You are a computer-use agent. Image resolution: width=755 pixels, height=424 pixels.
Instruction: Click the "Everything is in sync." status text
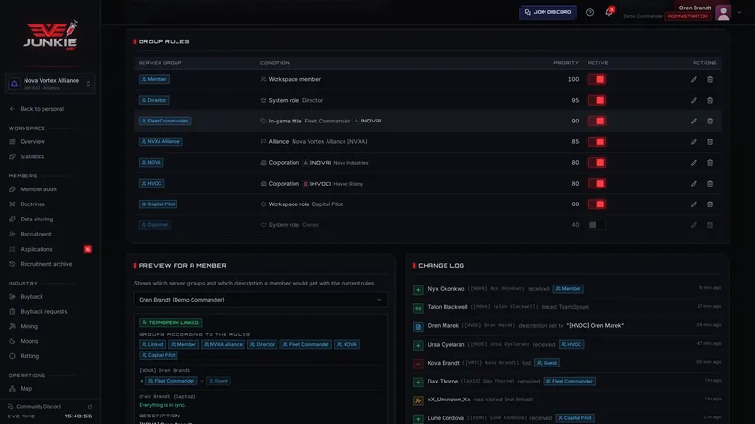click(x=162, y=405)
